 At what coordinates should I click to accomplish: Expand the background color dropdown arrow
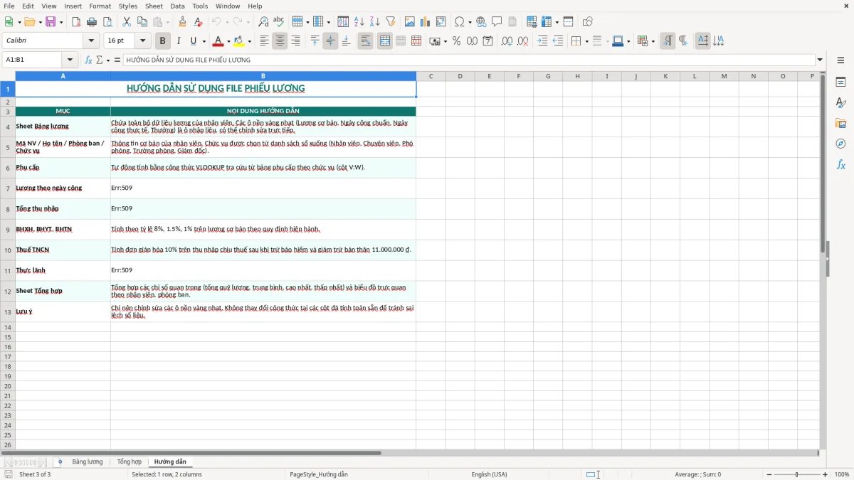(x=249, y=41)
